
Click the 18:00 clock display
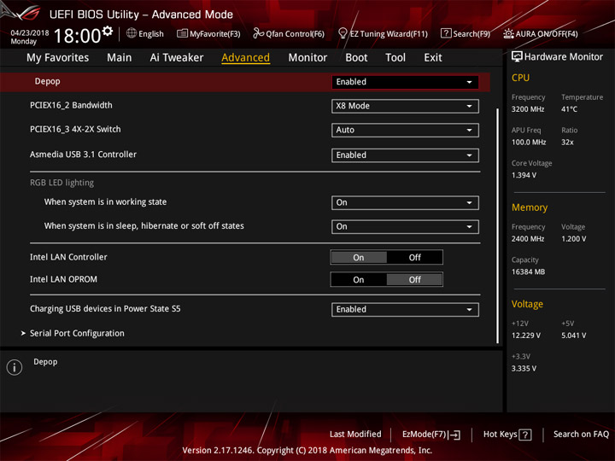click(77, 36)
